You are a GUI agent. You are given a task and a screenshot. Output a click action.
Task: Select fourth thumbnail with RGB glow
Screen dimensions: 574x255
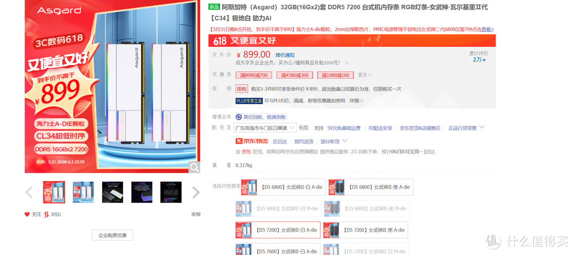(142, 192)
